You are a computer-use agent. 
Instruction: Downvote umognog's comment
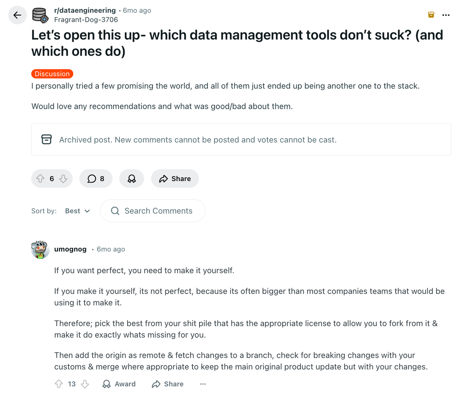click(85, 384)
